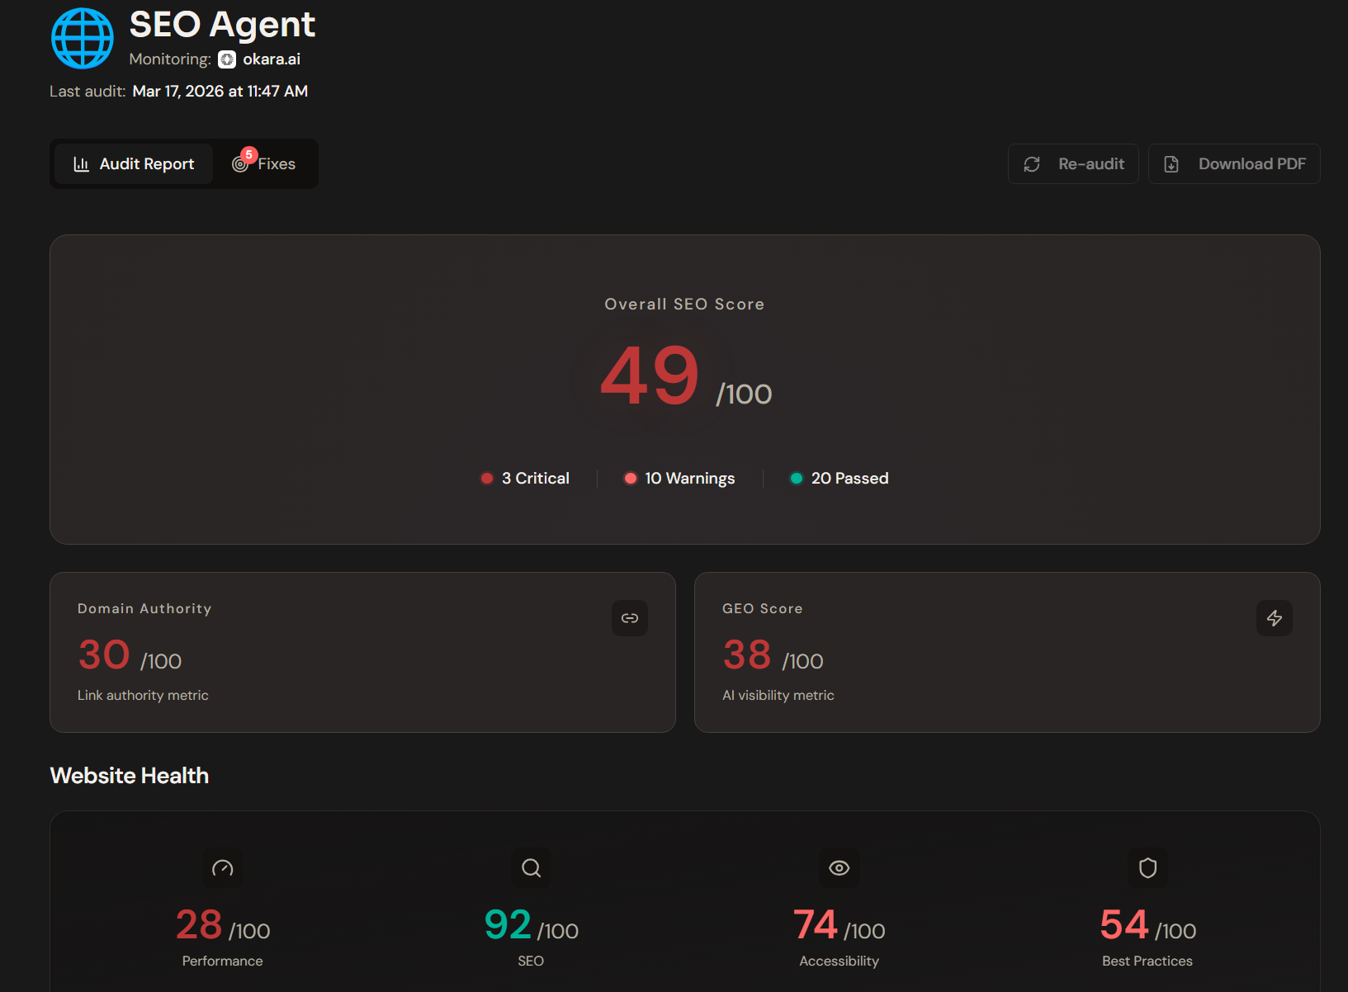Click the okara.ai site favicon

click(x=227, y=59)
